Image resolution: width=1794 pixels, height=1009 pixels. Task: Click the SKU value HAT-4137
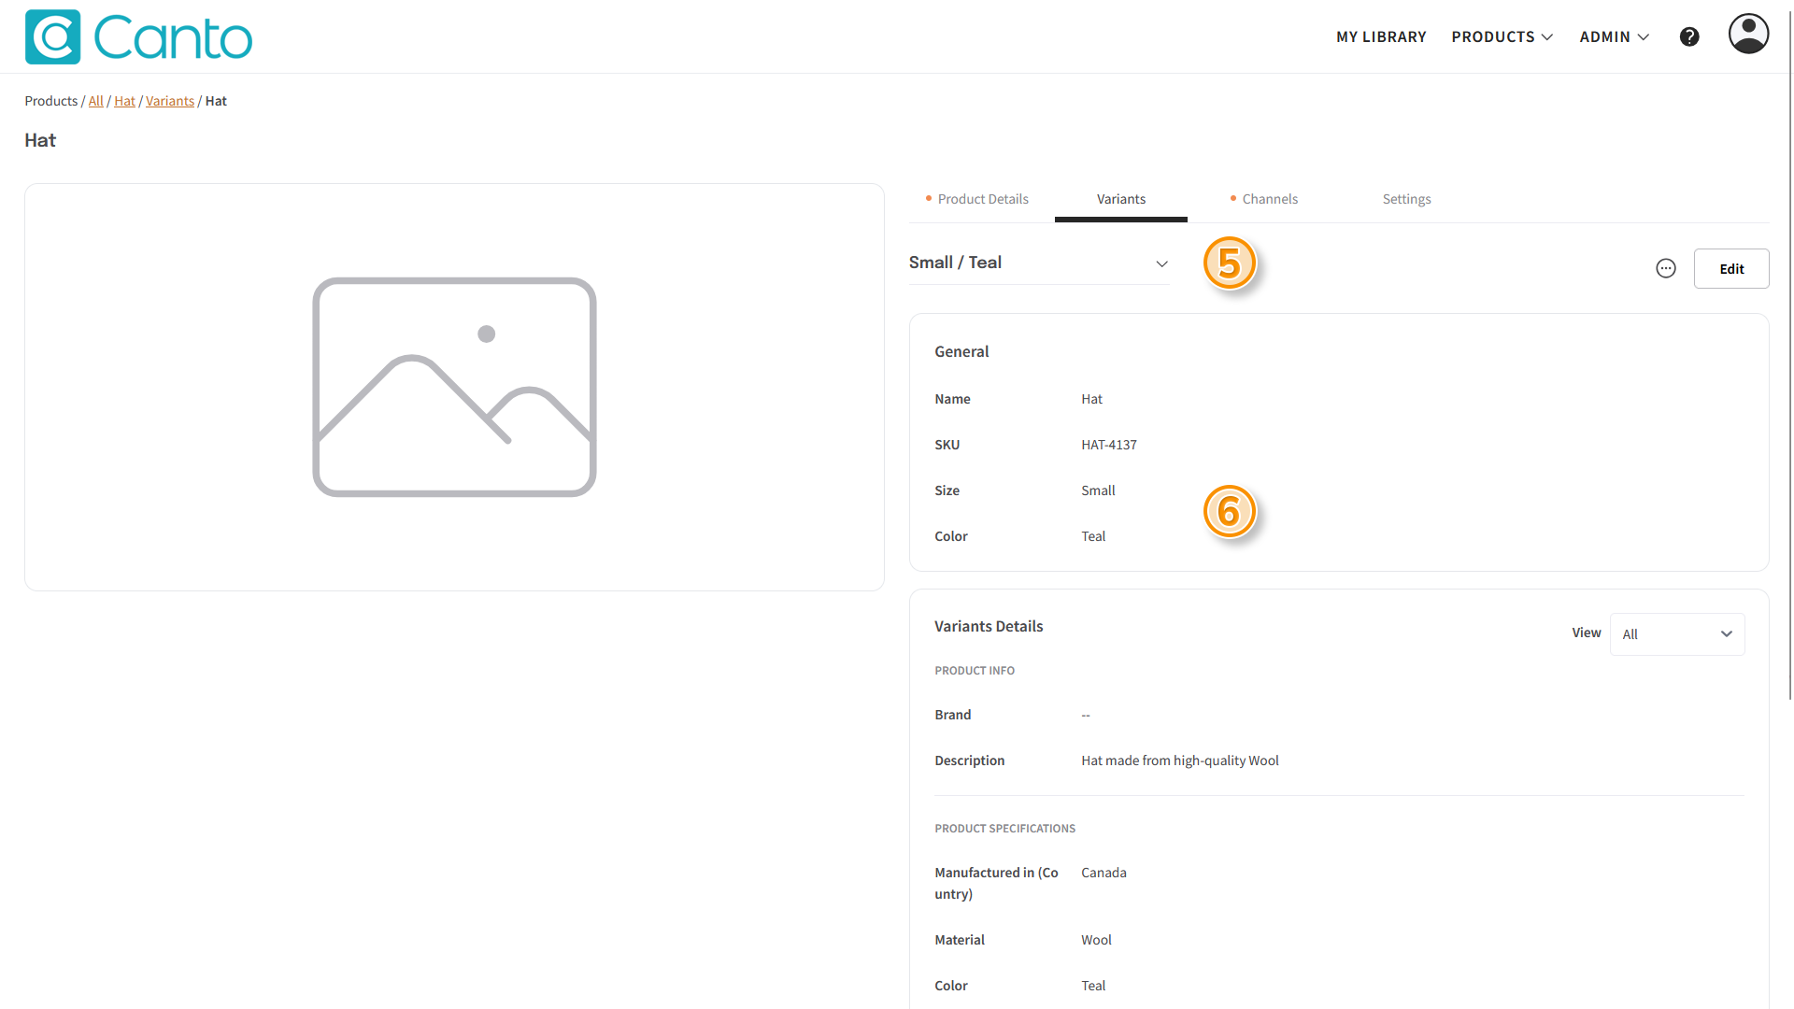(x=1109, y=445)
